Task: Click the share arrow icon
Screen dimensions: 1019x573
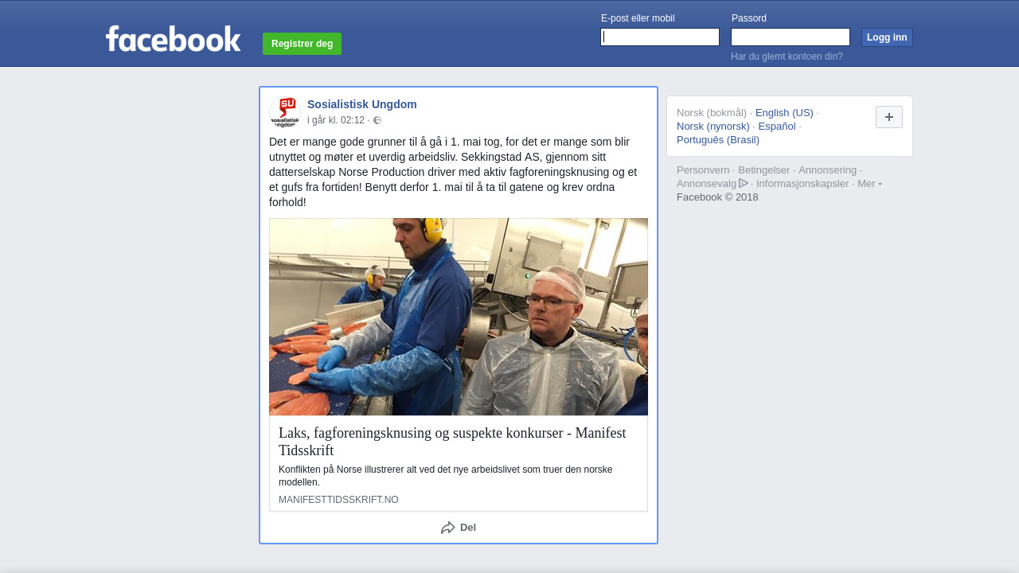Action: [x=448, y=528]
